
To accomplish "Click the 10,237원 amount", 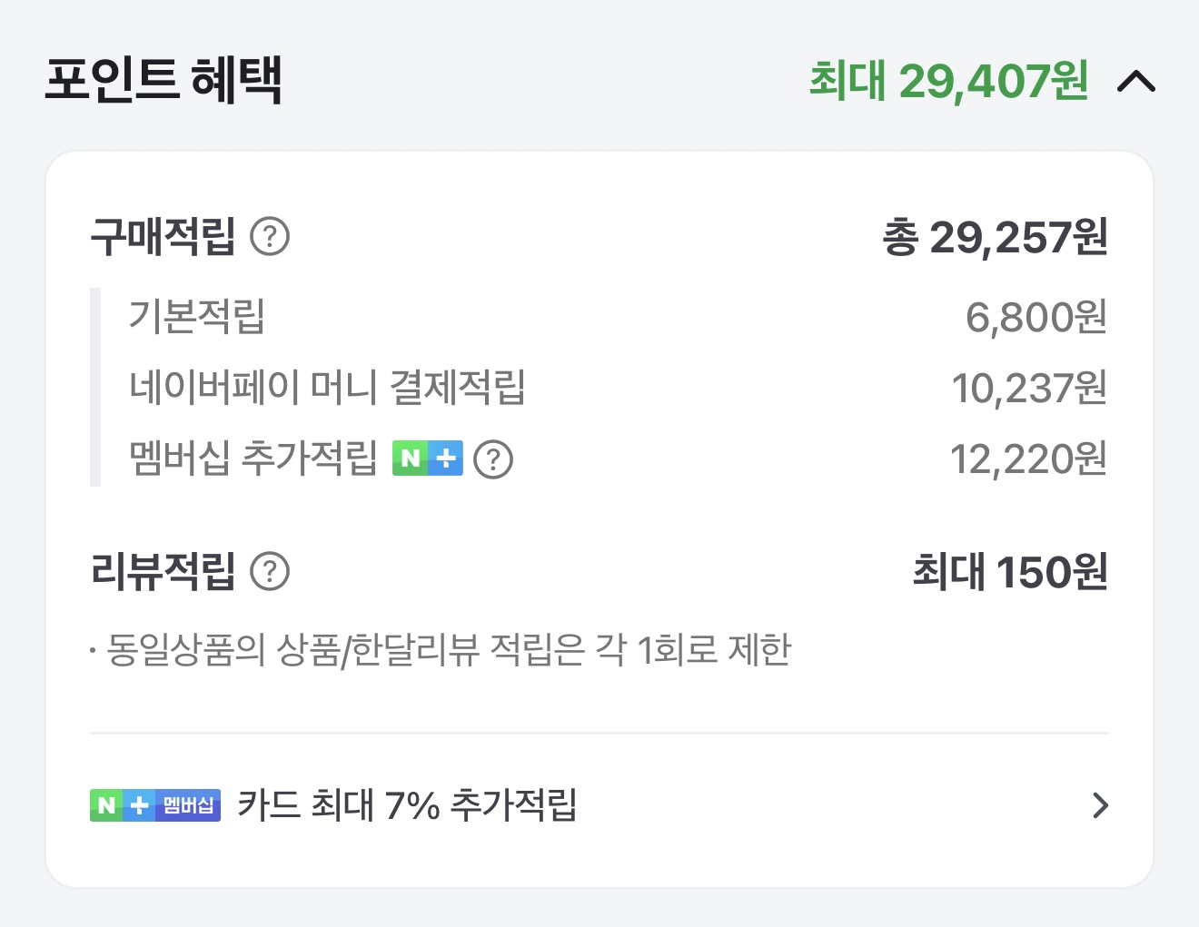I will tap(1028, 388).
